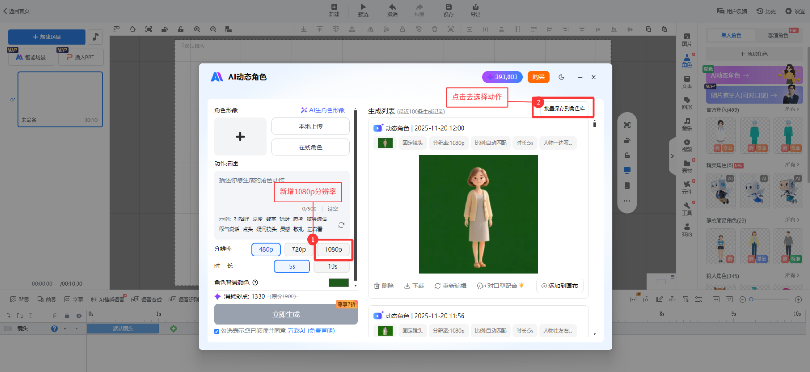Expand 官方角色 list via 所有

pos(792,109)
